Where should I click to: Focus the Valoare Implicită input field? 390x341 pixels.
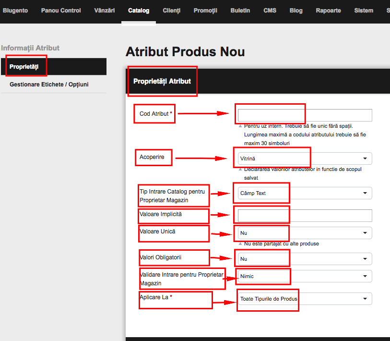tap(305, 216)
